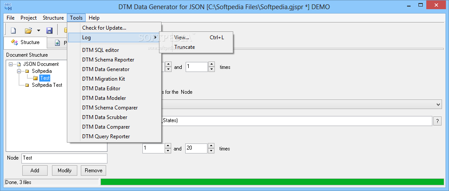The image size is (449, 191).
Task: Click the lower field showing 20
Action: pyautogui.click(x=196, y=148)
